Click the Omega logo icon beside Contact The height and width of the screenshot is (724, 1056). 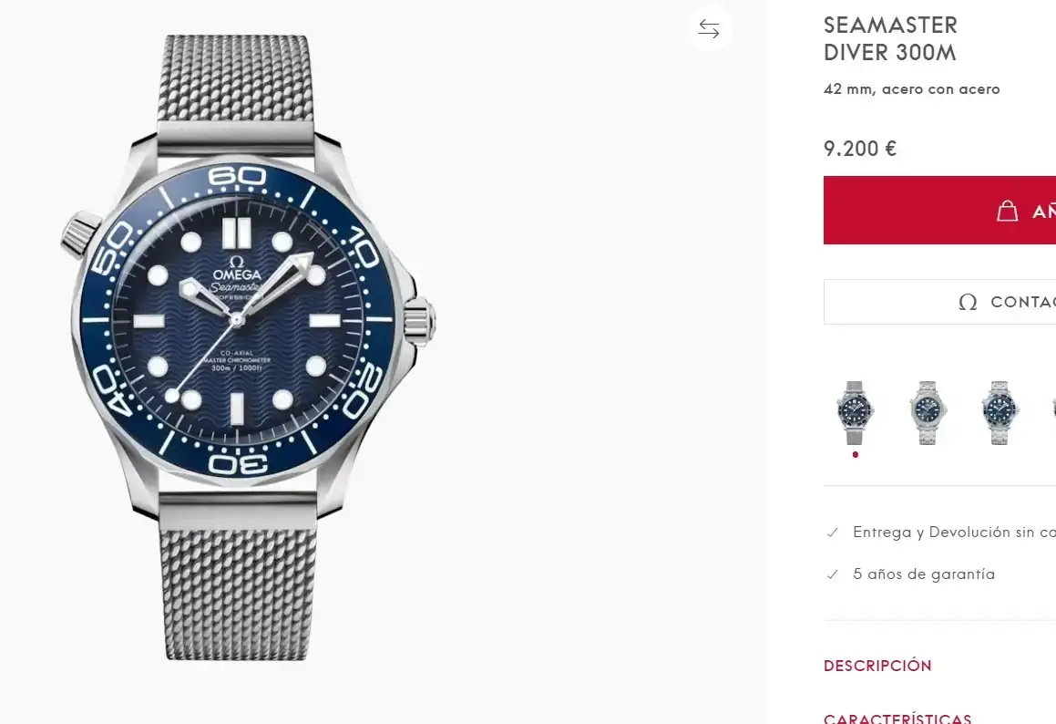tap(968, 302)
